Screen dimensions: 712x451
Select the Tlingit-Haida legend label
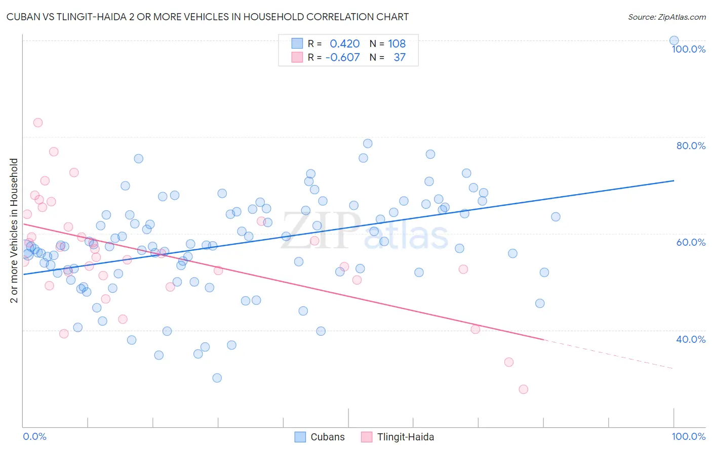pyautogui.click(x=405, y=437)
